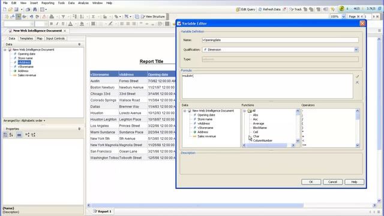This screenshot has width=384, height=216.
Task: Go to last page arrow
Action: click(377, 17)
